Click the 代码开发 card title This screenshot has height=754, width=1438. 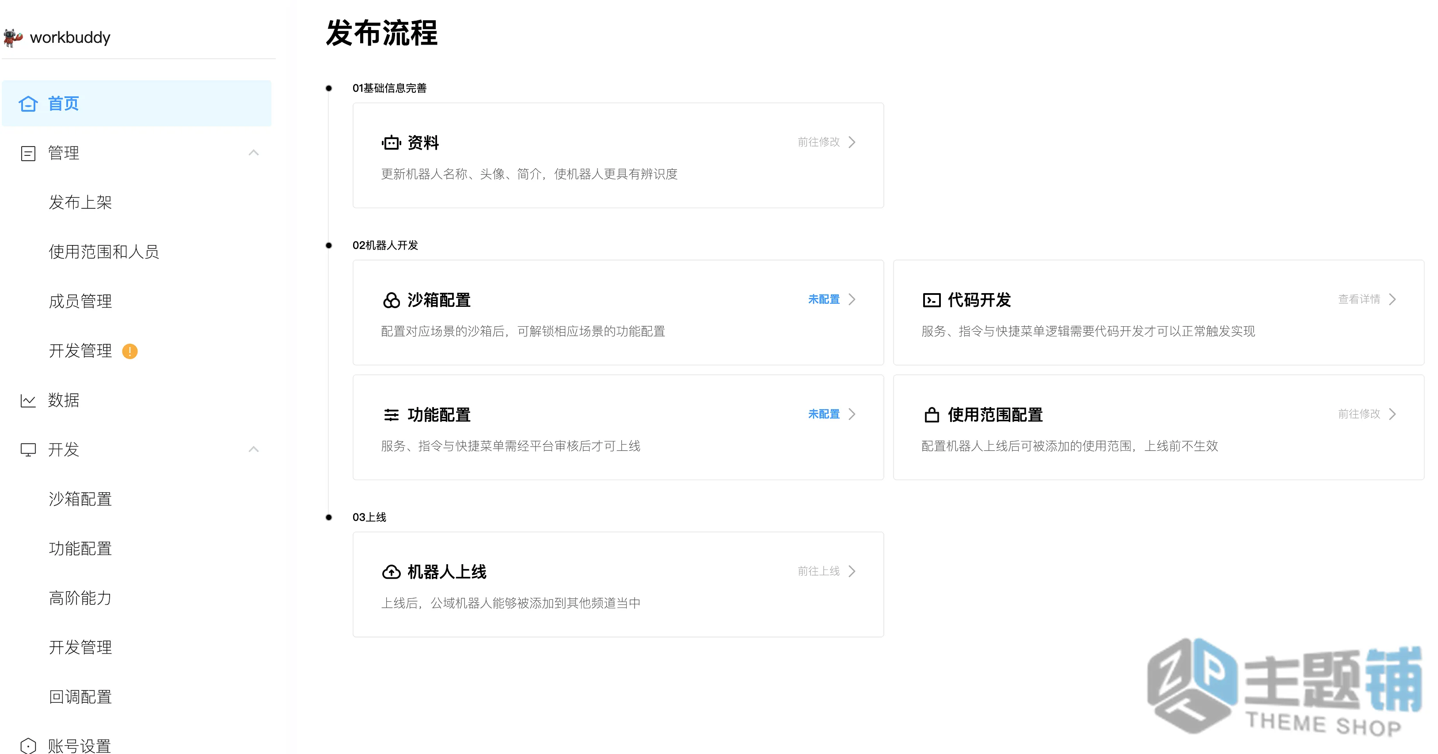coord(979,300)
